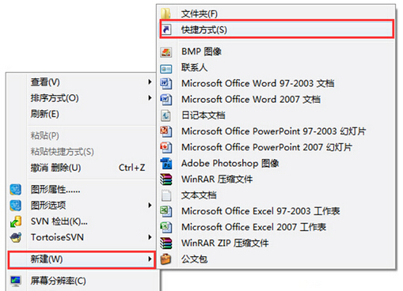Click the PowerPoint 2007 幻灯片 icon
403x291 pixels.
pos(166,147)
